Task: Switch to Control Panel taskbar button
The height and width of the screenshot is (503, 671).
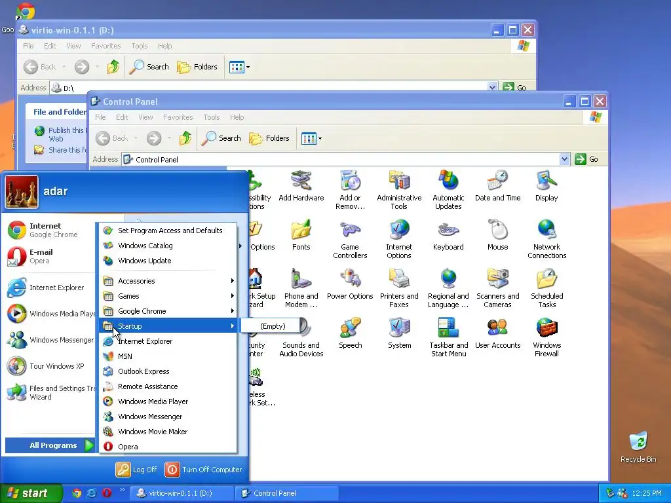Action: pyautogui.click(x=287, y=493)
